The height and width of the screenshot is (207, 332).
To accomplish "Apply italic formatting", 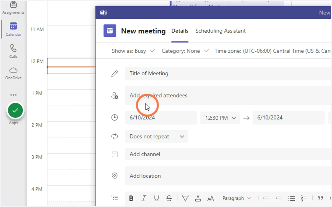I will click(x=144, y=198).
